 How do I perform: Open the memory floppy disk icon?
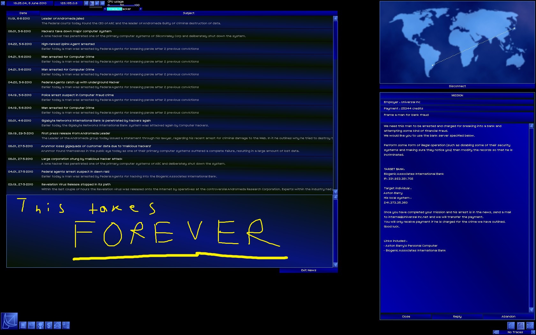(x=31, y=325)
